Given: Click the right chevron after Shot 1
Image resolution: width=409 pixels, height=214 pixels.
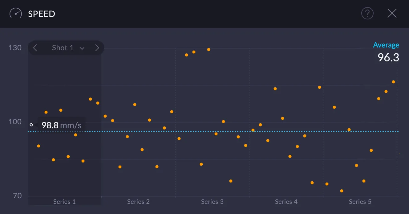Looking at the screenshot, I should pyautogui.click(x=97, y=48).
